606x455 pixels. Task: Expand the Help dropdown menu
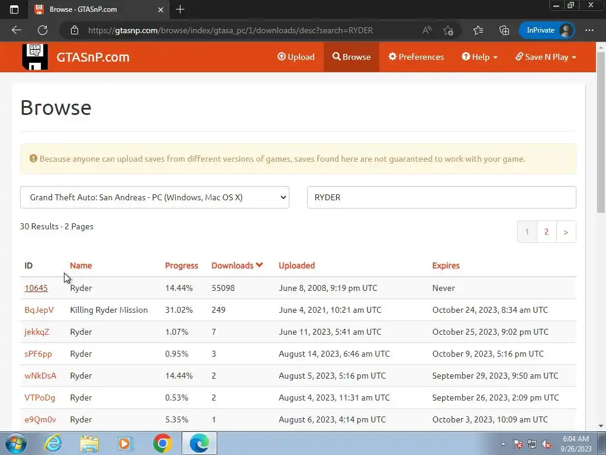coord(479,57)
